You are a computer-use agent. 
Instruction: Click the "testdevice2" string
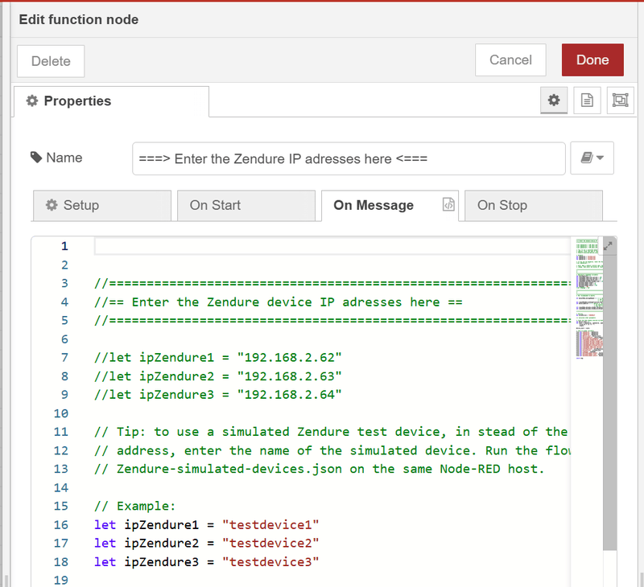click(x=270, y=543)
